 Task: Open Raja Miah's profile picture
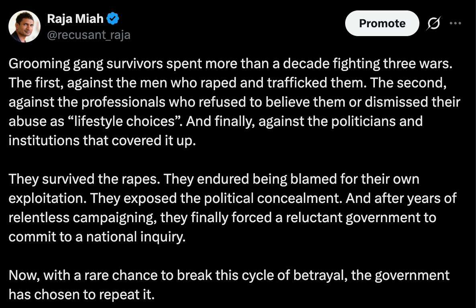pos(24,26)
